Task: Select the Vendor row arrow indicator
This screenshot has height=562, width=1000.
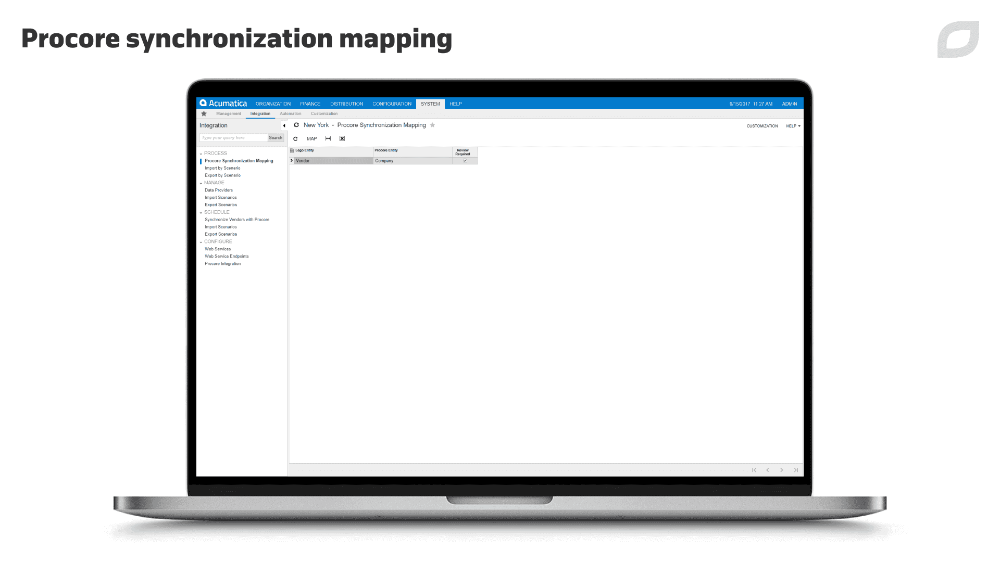Action: (x=292, y=161)
